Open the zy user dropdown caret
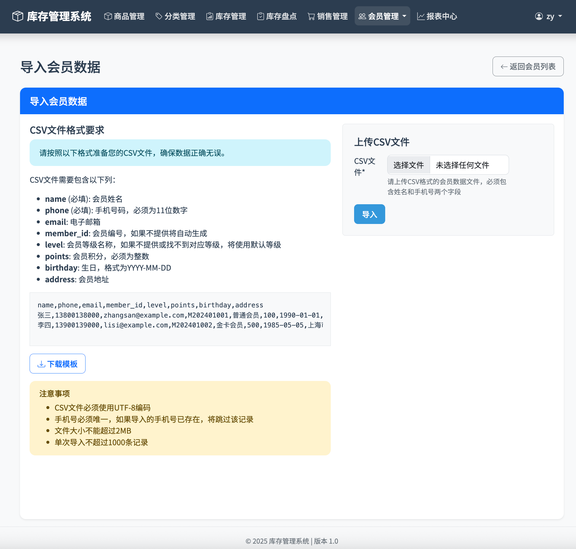The width and height of the screenshot is (576, 549). [x=560, y=16]
